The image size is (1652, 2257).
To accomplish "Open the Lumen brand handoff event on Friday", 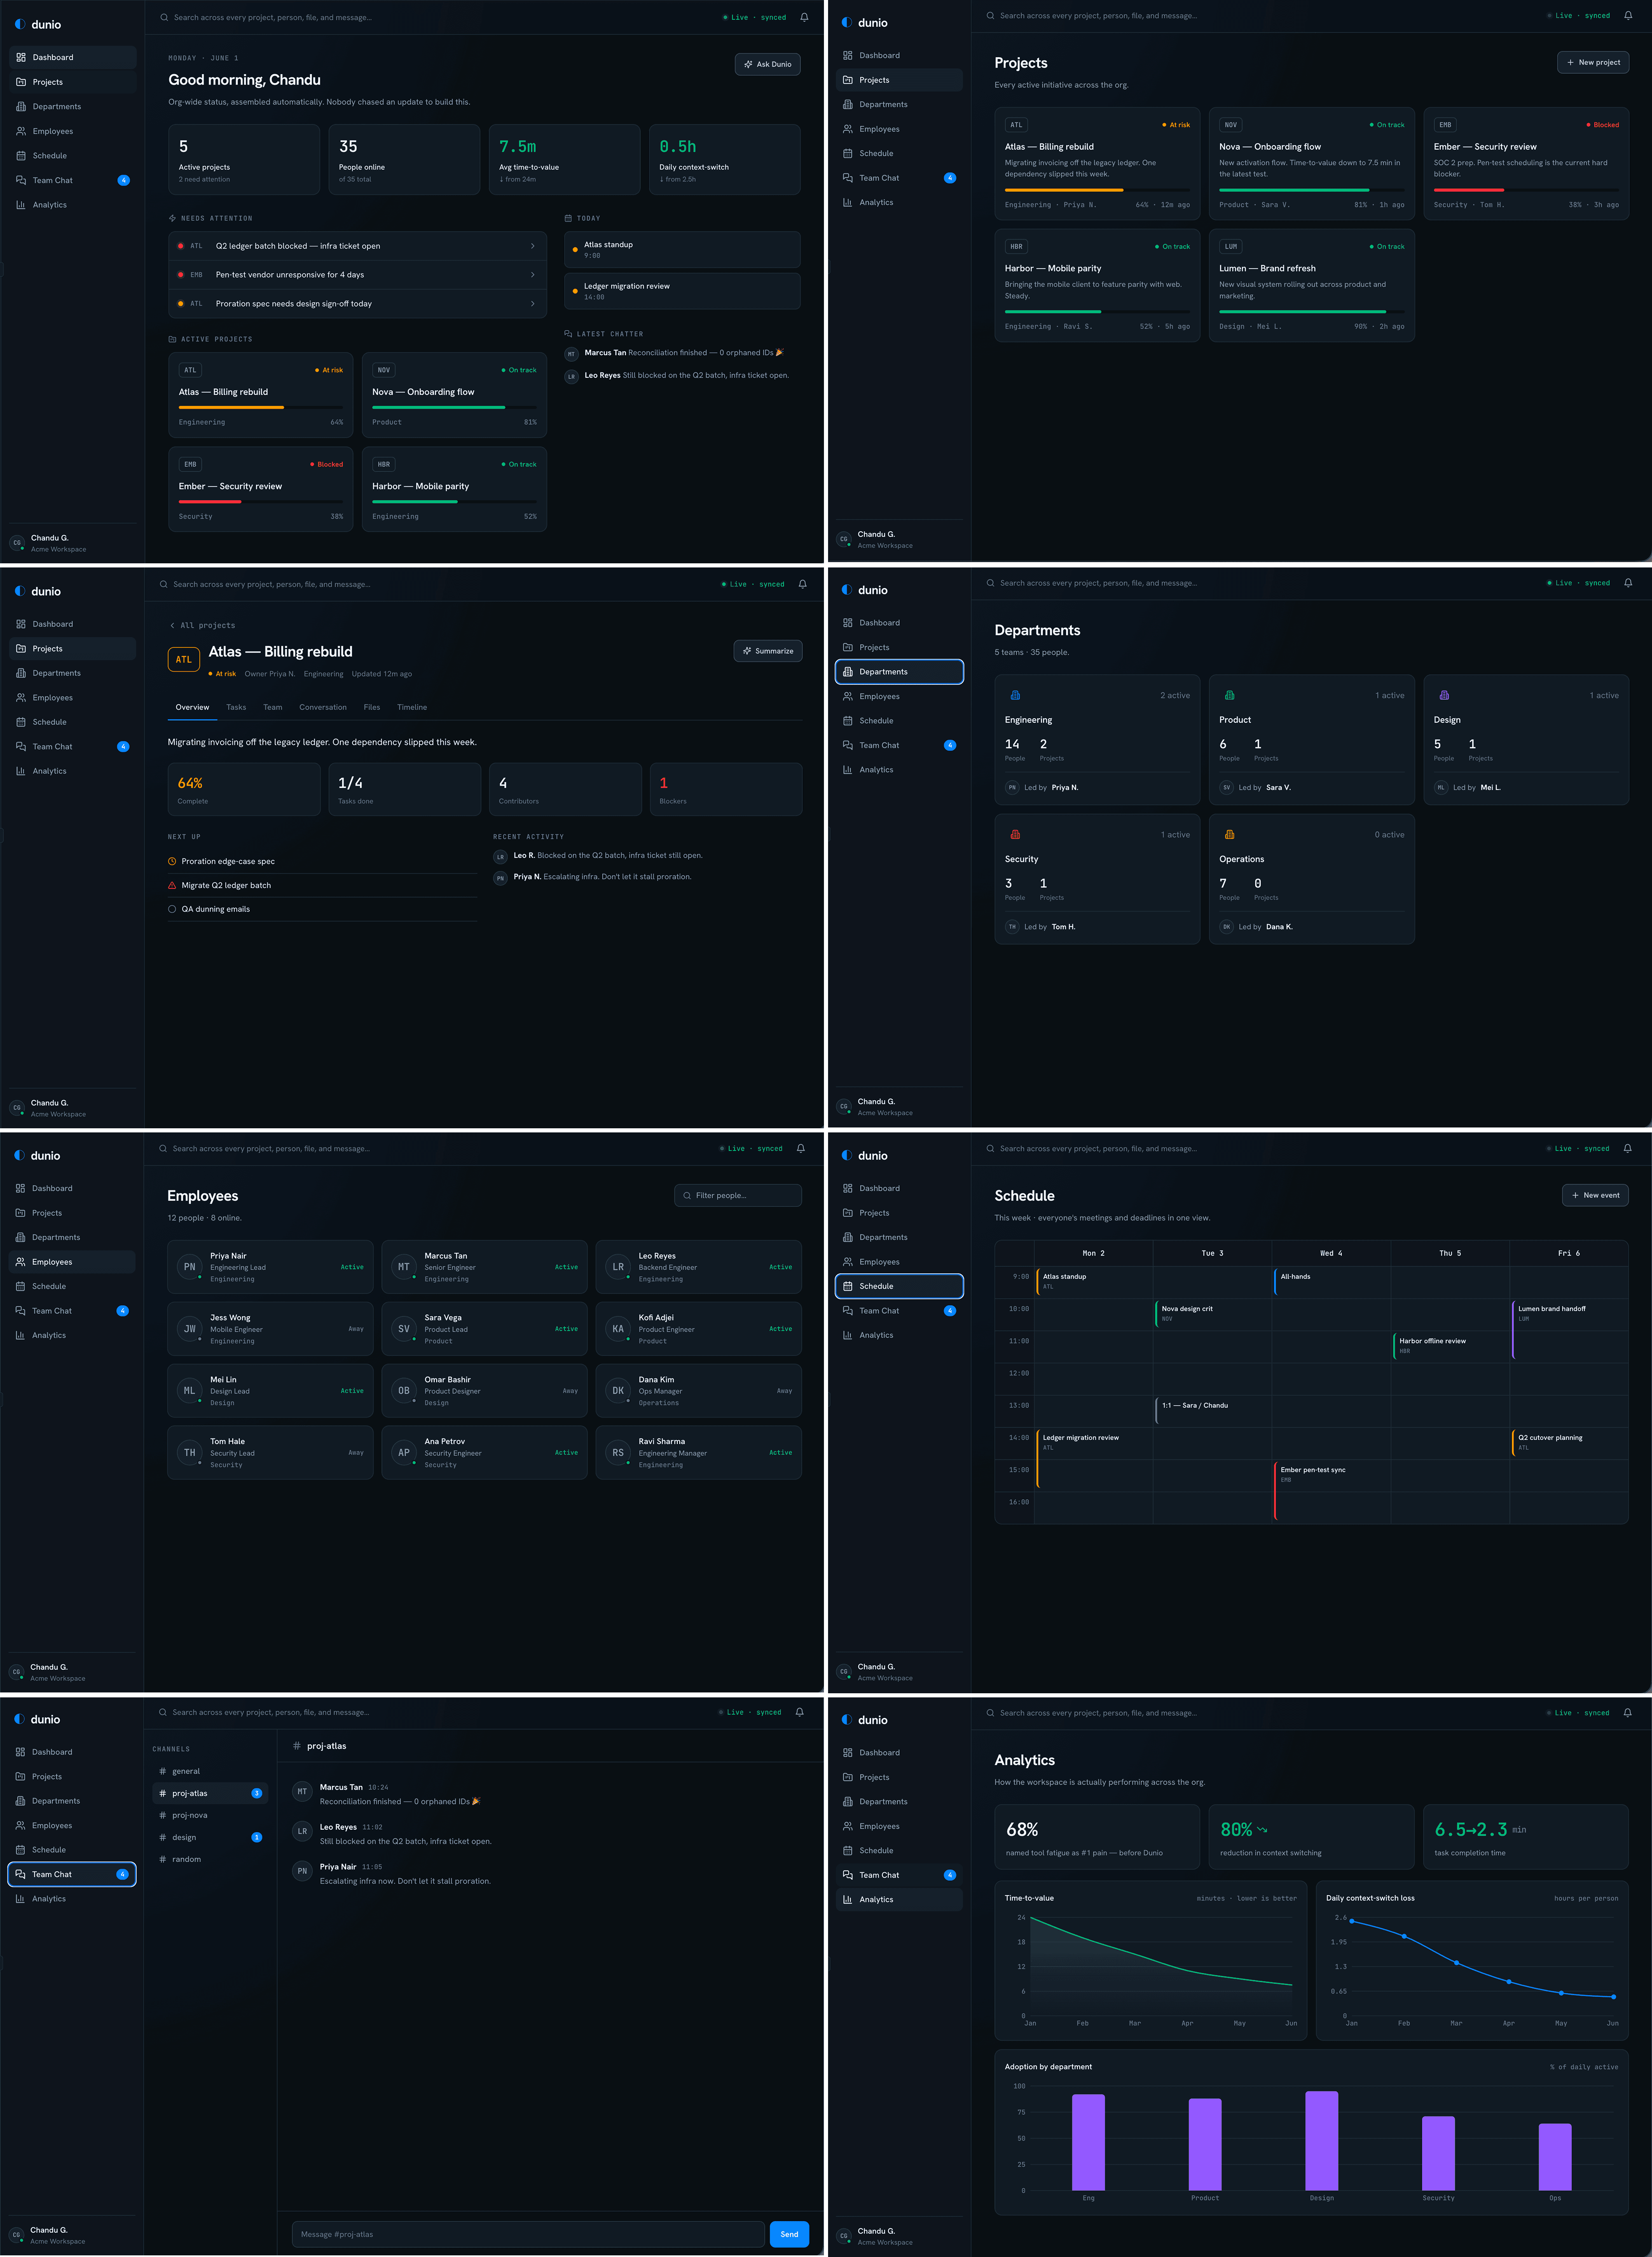I will pyautogui.click(x=1569, y=1329).
